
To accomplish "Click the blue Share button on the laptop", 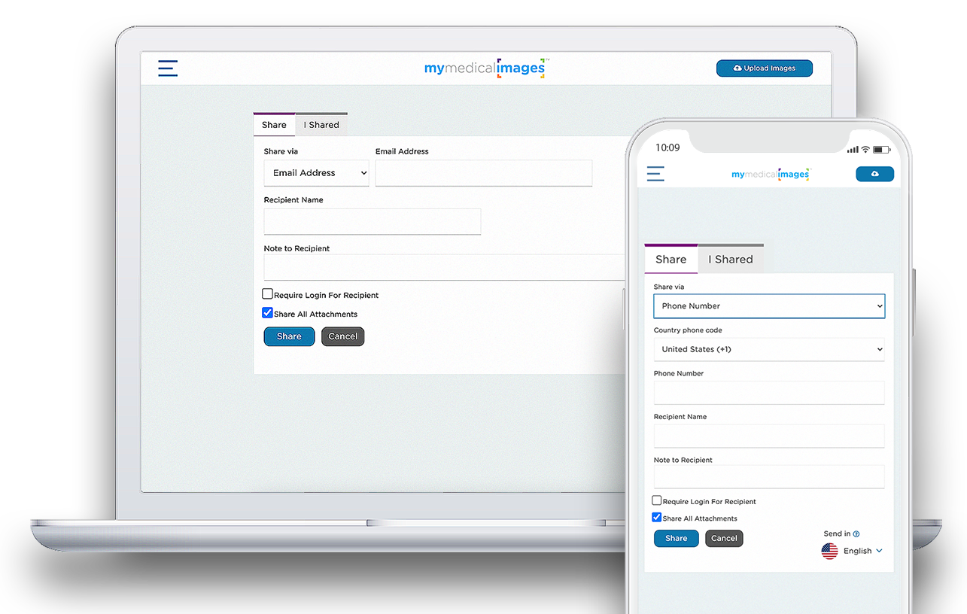I will 289,336.
